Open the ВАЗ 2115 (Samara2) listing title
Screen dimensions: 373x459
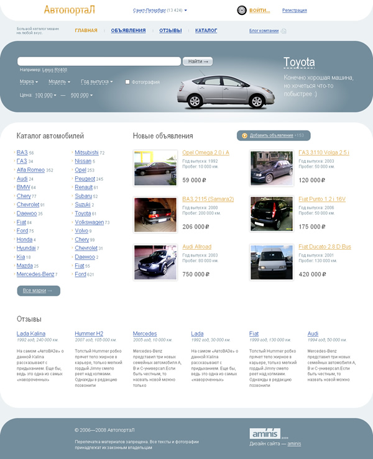click(x=208, y=199)
